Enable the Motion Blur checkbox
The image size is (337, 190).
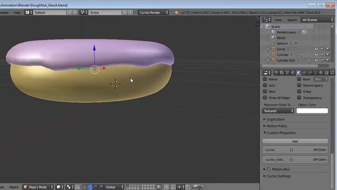click(269, 169)
